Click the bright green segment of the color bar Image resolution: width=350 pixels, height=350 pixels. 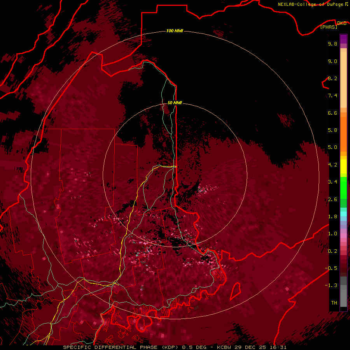click(x=343, y=187)
